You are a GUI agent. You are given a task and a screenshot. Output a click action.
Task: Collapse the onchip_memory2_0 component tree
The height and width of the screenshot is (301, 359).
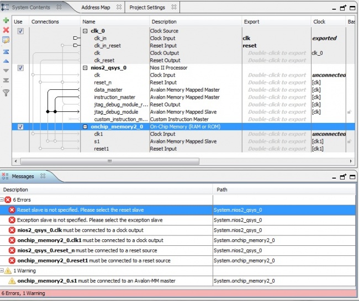click(85, 127)
